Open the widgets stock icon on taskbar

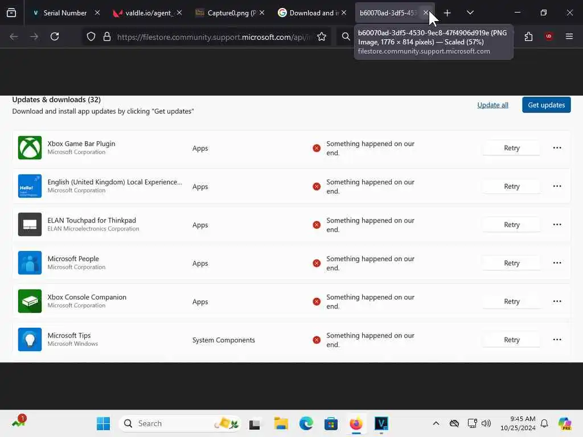click(18, 422)
